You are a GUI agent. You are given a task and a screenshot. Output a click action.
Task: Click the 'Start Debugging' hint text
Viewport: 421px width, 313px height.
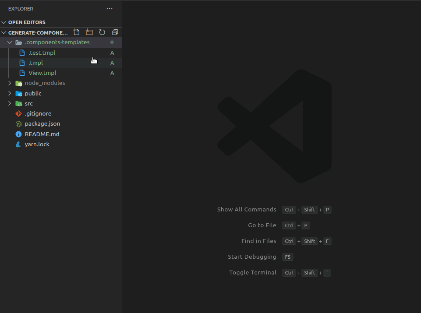point(252,257)
